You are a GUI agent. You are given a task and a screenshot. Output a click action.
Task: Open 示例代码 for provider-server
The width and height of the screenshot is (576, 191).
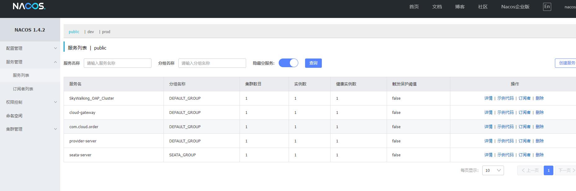pos(506,141)
